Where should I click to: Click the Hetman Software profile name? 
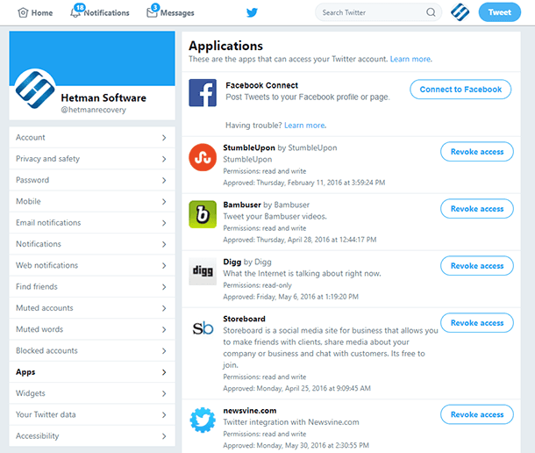pos(103,98)
